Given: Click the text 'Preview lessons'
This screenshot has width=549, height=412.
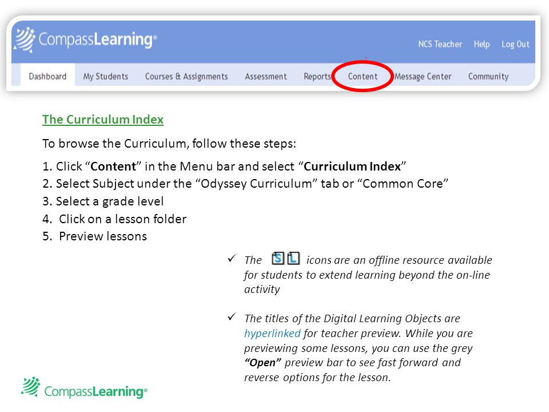Looking at the screenshot, I should [x=103, y=236].
